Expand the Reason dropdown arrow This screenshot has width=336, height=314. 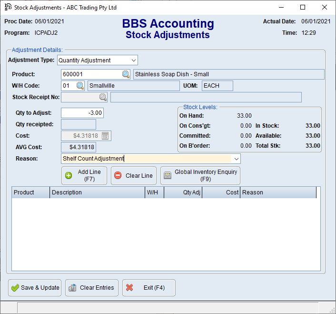click(236, 159)
